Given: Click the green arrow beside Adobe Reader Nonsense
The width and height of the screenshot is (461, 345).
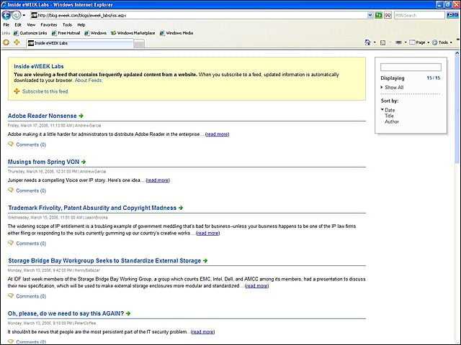Looking at the screenshot, I should [x=81, y=116].
